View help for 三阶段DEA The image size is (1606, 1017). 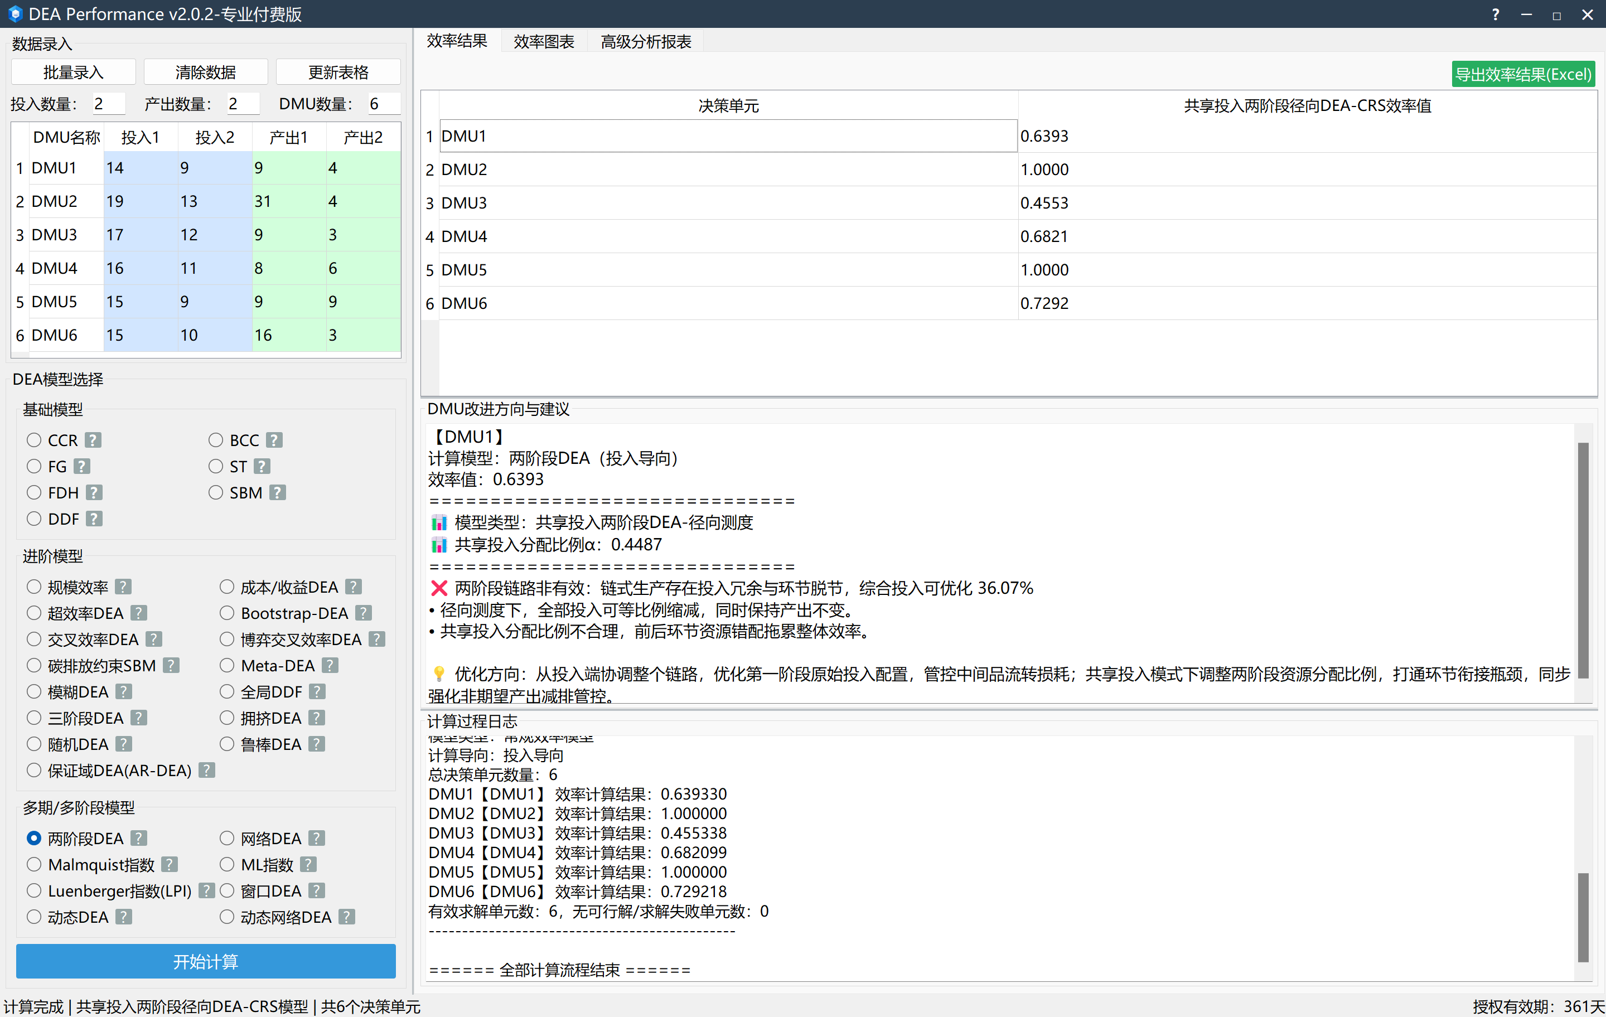tap(139, 718)
